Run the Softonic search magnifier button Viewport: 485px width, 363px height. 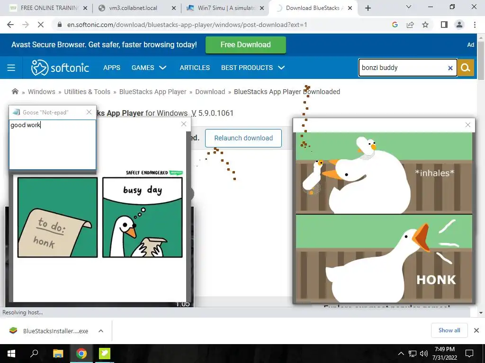466,68
